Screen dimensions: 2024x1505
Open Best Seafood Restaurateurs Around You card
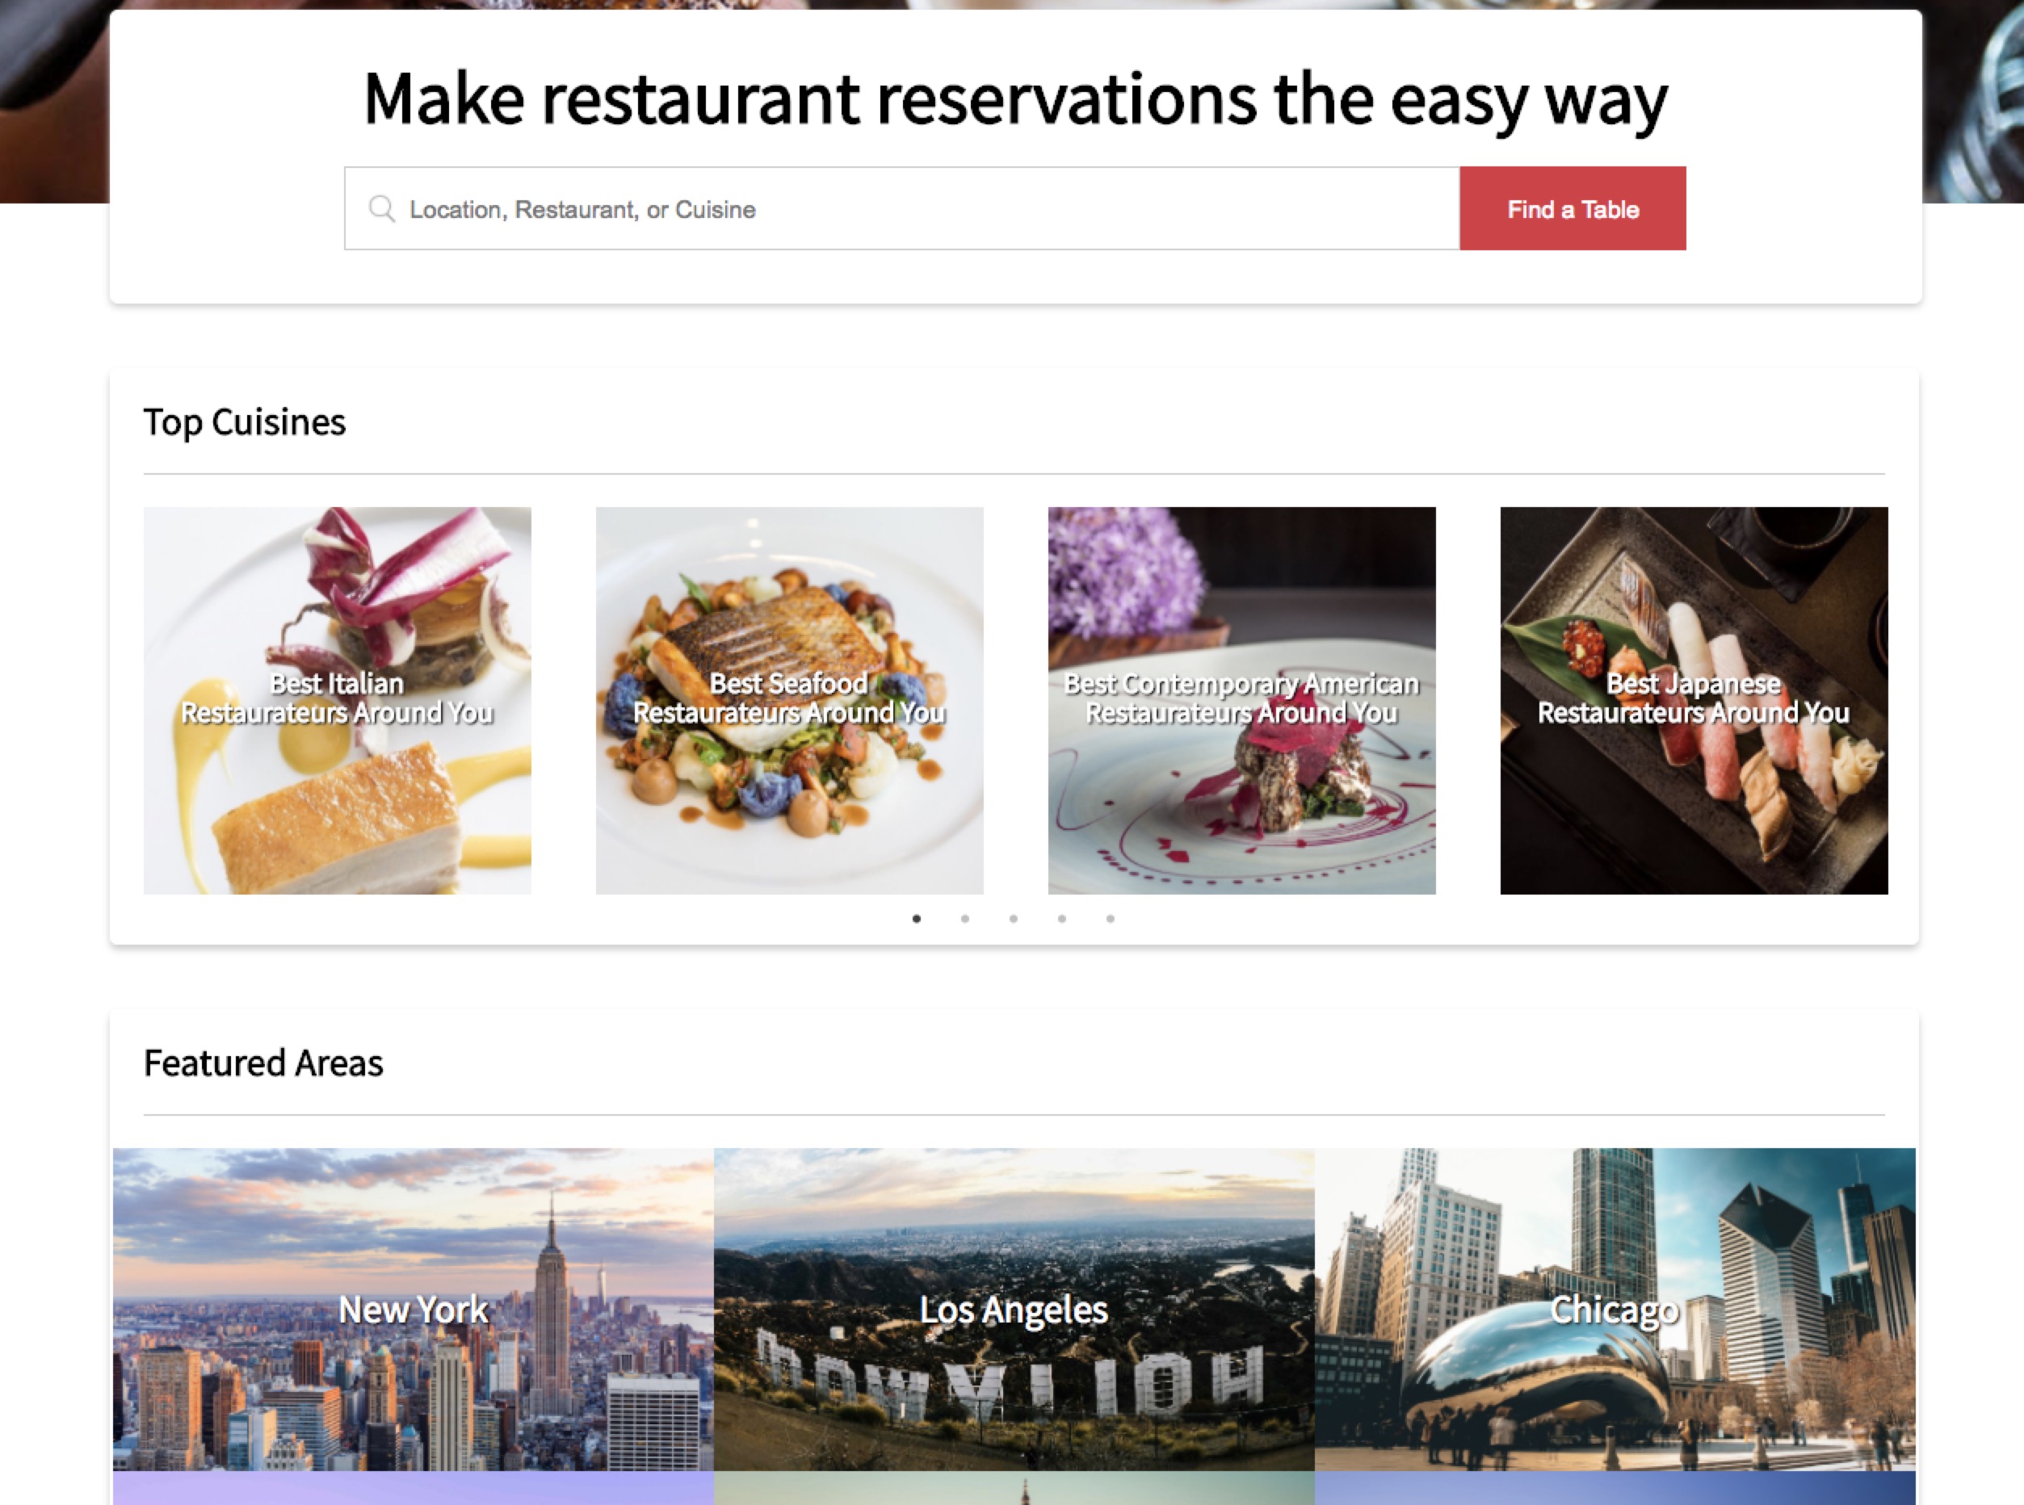tap(789, 700)
